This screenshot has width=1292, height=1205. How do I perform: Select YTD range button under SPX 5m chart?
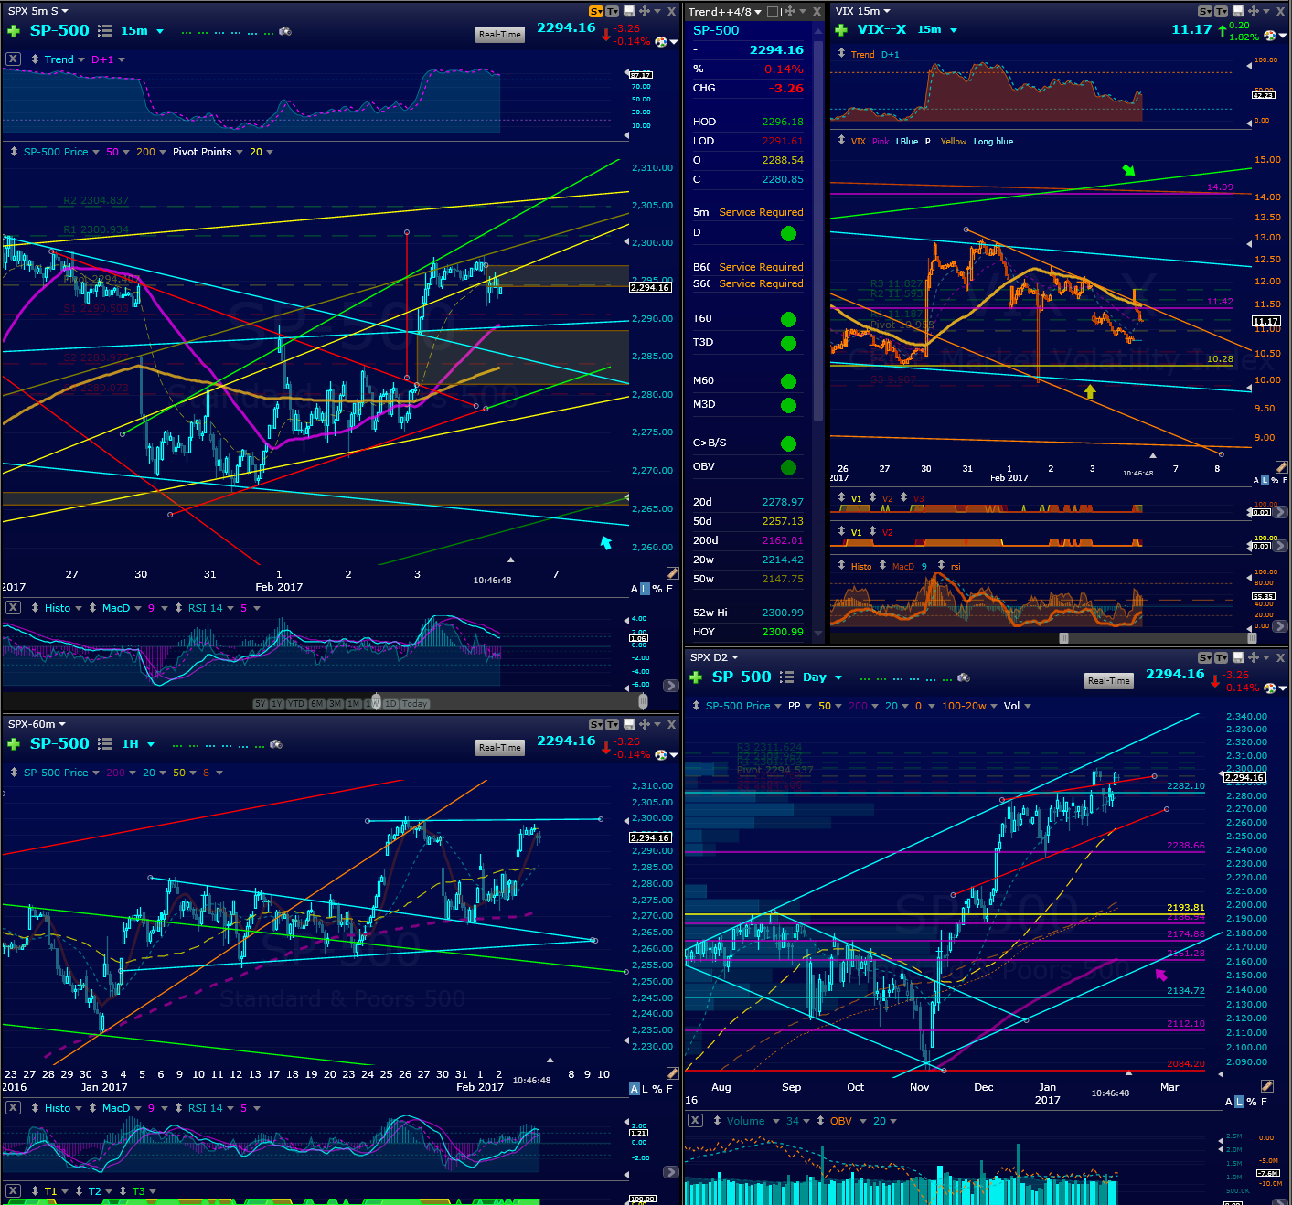[x=296, y=704]
